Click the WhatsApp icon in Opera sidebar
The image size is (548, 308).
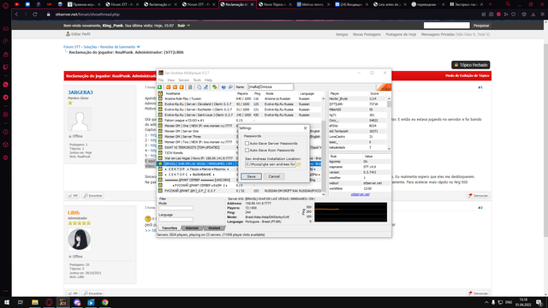6,85
